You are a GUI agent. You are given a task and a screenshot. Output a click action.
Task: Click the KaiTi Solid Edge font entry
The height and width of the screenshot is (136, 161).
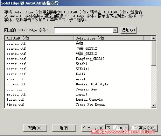point(80,74)
